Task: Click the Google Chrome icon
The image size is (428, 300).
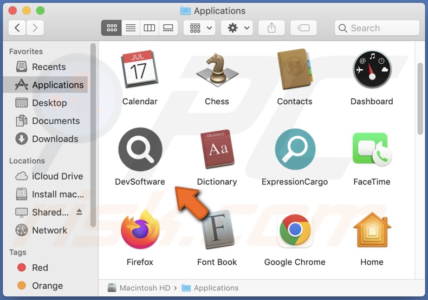Action: 295,230
